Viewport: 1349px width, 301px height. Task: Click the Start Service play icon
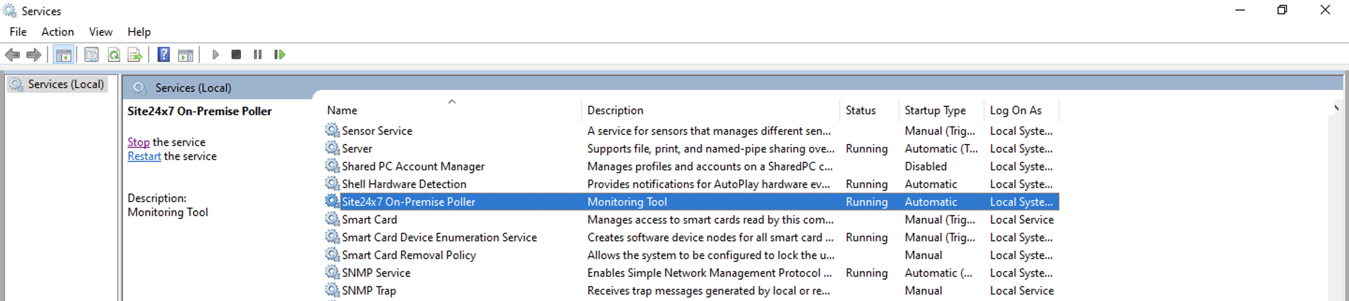[215, 54]
